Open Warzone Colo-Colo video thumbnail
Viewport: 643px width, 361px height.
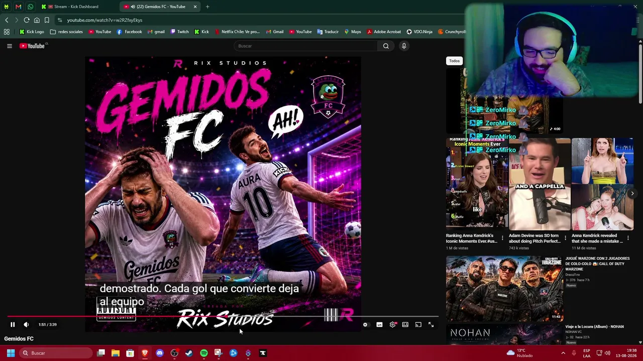(x=504, y=288)
